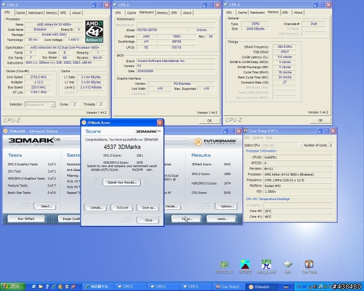
Task: Click the Core Temp window title icon
Action: point(246,131)
